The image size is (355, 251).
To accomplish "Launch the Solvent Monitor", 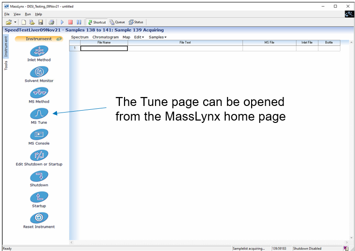I will tap(39, 72).
